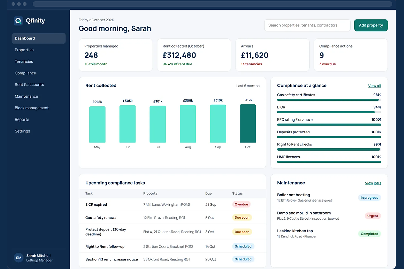Screen dimensions: 404x269
Task: Click the Right to Rent checks progress bar
Action: (x=329, y=150)
